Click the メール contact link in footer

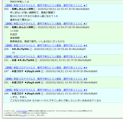23,115
